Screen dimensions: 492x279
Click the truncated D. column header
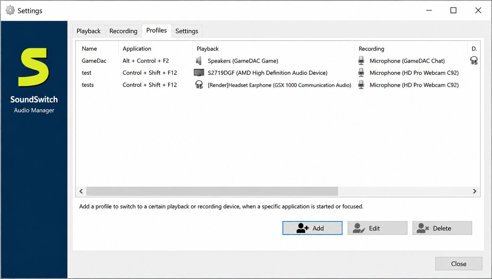474,49
